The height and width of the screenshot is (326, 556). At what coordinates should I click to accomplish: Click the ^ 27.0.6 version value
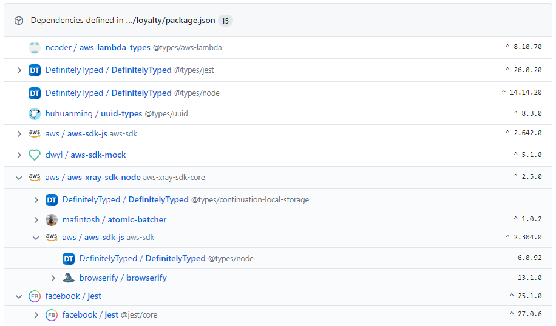coord(526,314)
